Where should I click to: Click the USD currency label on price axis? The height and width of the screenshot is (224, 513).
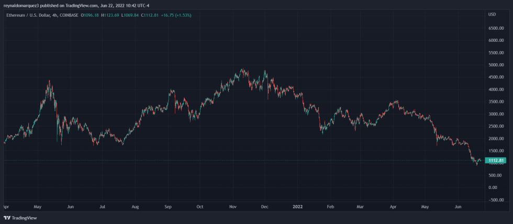tap(492, 14)
